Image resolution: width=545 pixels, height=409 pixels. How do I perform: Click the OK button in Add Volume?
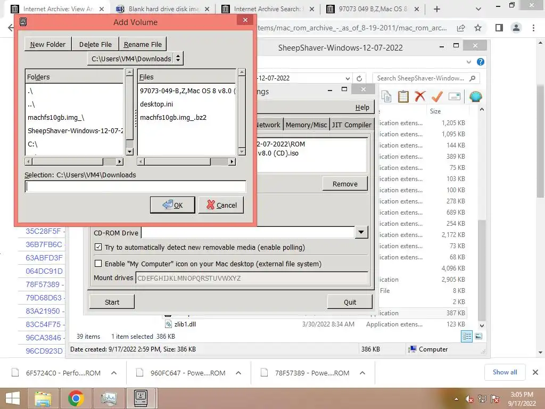172,205
